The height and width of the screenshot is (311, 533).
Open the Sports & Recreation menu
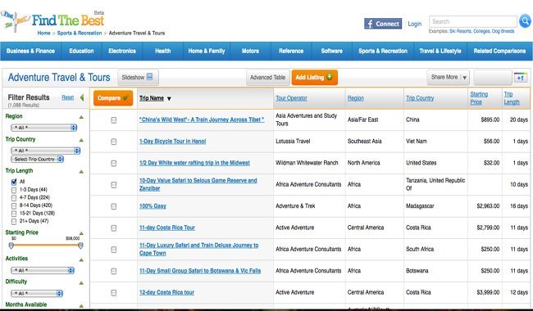383,52
